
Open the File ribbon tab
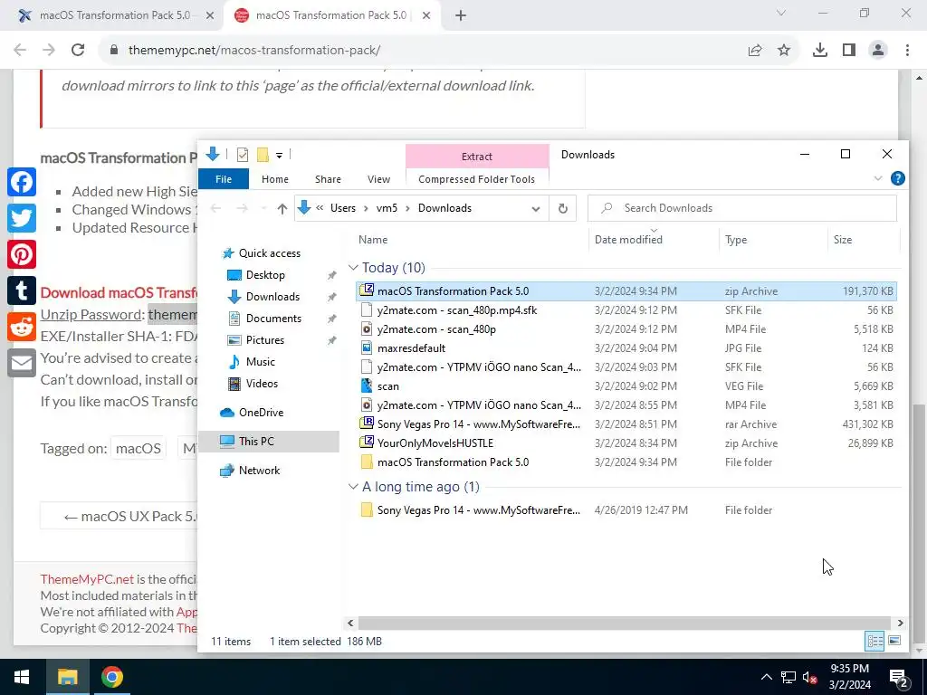(x=224, y=179)
